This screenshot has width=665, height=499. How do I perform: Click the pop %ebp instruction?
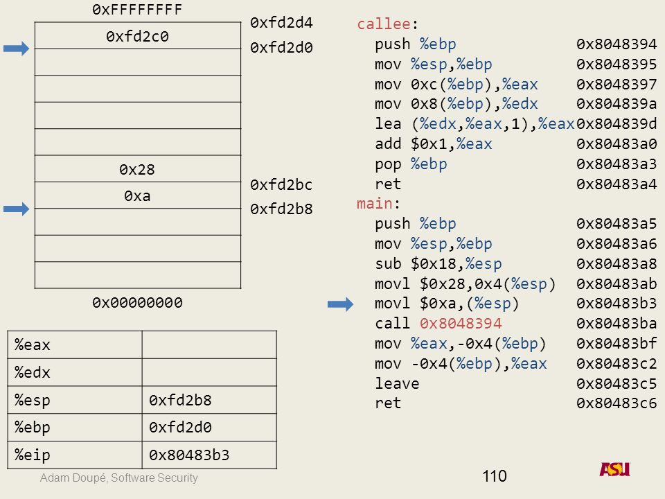point(411,164)
